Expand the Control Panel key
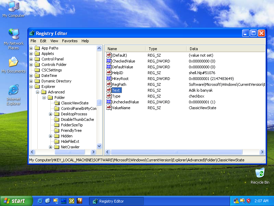The image size is (274, 206). point(31,59)
